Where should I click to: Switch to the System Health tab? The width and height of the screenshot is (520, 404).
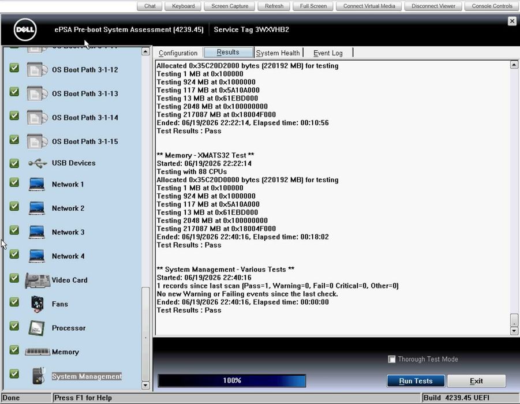[278, 53]
